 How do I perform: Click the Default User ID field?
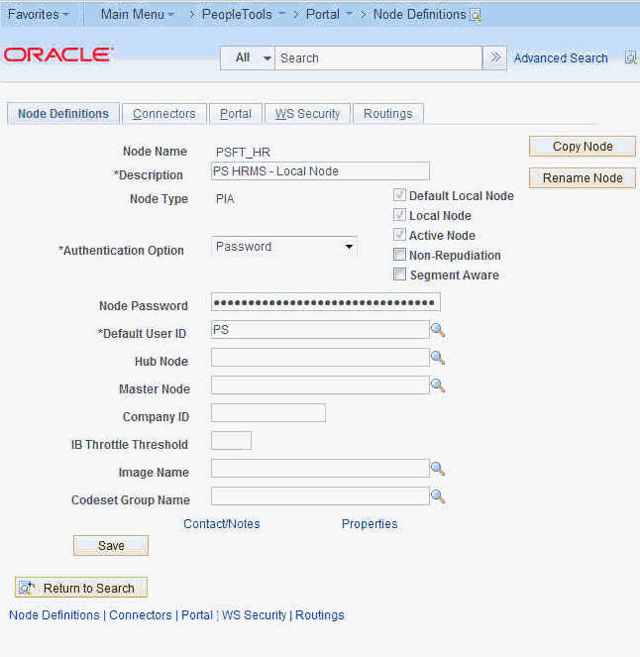[320, 330]
